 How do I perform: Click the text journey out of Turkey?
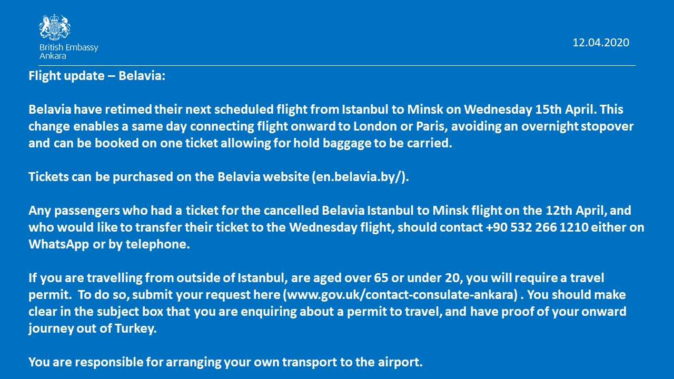coord(93,328)
